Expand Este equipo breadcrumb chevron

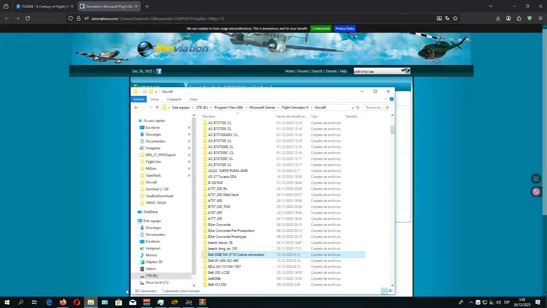point(193,107)
